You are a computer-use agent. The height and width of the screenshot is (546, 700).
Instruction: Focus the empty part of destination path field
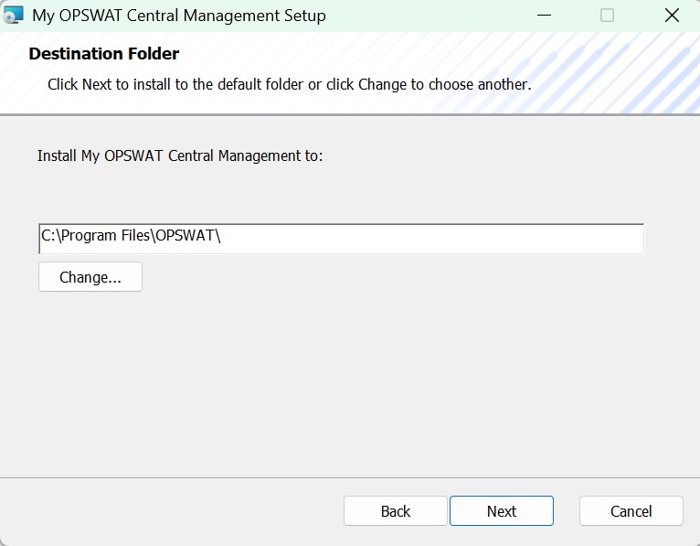[430, 239]
